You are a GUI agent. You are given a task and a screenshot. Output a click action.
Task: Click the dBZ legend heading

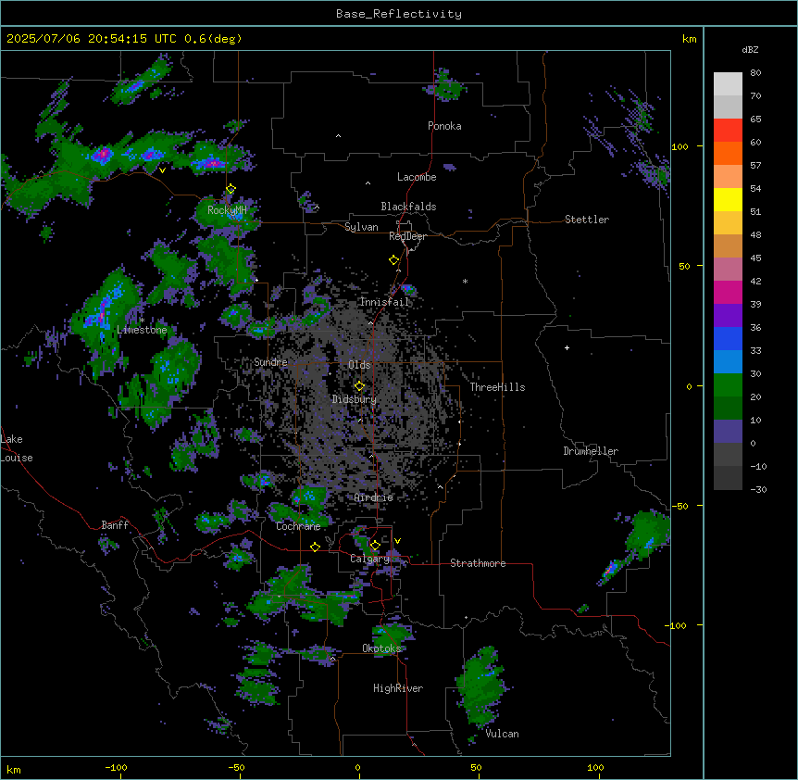point(750,49)
